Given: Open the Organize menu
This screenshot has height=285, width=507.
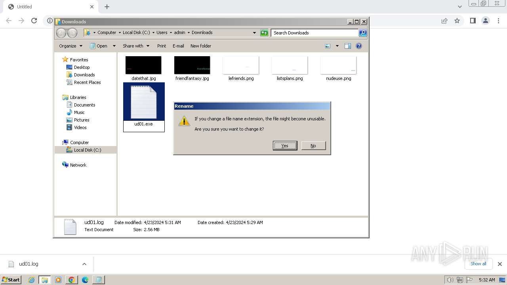Looking at the screenshot, I should (71, 46).
